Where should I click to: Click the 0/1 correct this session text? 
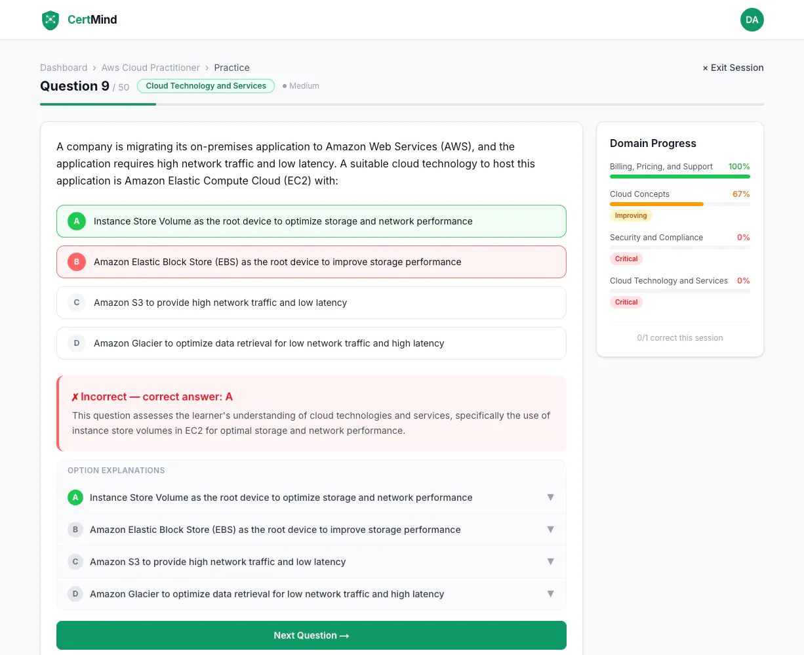pyautogui.click(x=680, y=338)
